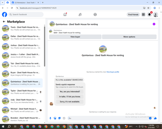Screen dimensions: 162x129
Task: Open Task View on the taskbar
Action: pos(15,126)
